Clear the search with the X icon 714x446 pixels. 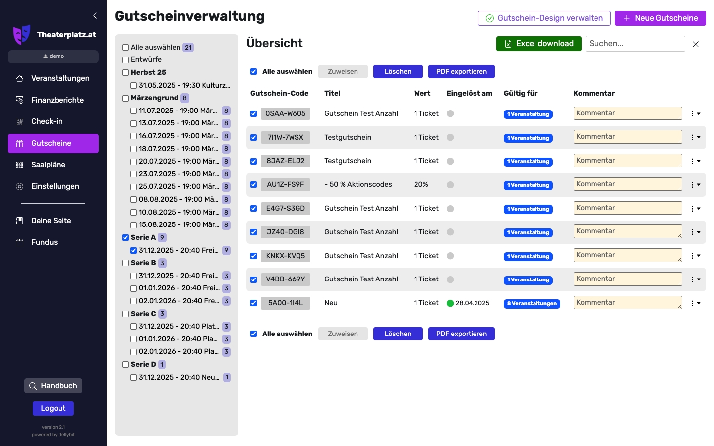pyautogui.click(x=696, y=44)
